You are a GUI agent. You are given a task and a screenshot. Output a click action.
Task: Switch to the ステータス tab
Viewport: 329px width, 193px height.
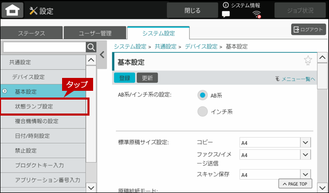(32, 33)
